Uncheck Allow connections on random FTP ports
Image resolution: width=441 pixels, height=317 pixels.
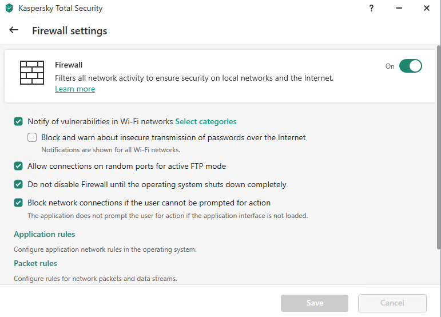click(x=18, y=166)
